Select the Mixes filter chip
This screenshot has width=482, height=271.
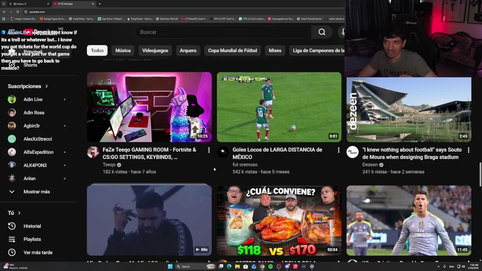click(275, 50)
